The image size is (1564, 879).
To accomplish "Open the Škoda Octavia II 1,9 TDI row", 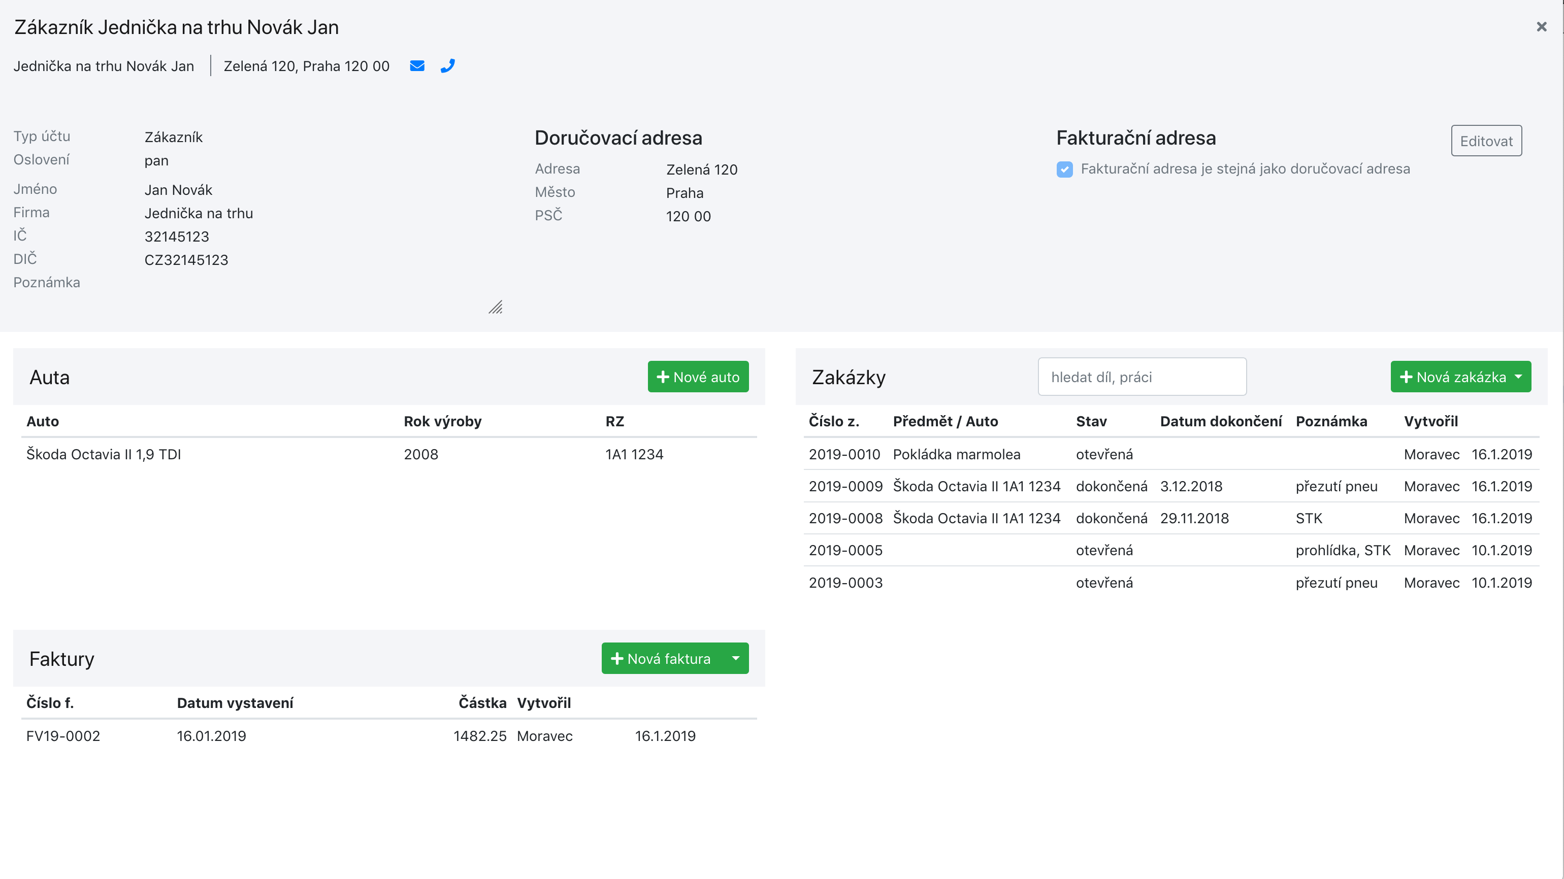I will click(x=104, y=454).
